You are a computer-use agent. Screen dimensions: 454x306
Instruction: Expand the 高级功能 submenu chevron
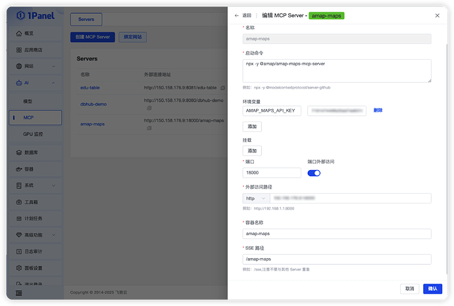(53, 235)
